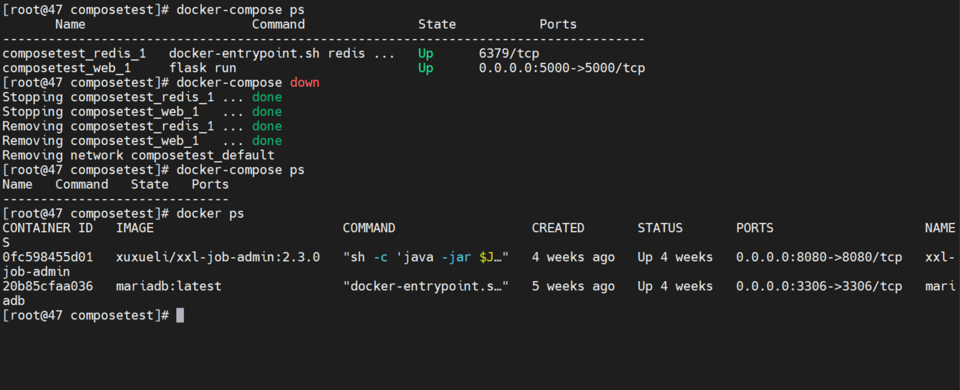The image size is (960, 390).
Task: Click "done" on the Stopping composetest_redis_1 line
Action: click(x=266, y=97)
